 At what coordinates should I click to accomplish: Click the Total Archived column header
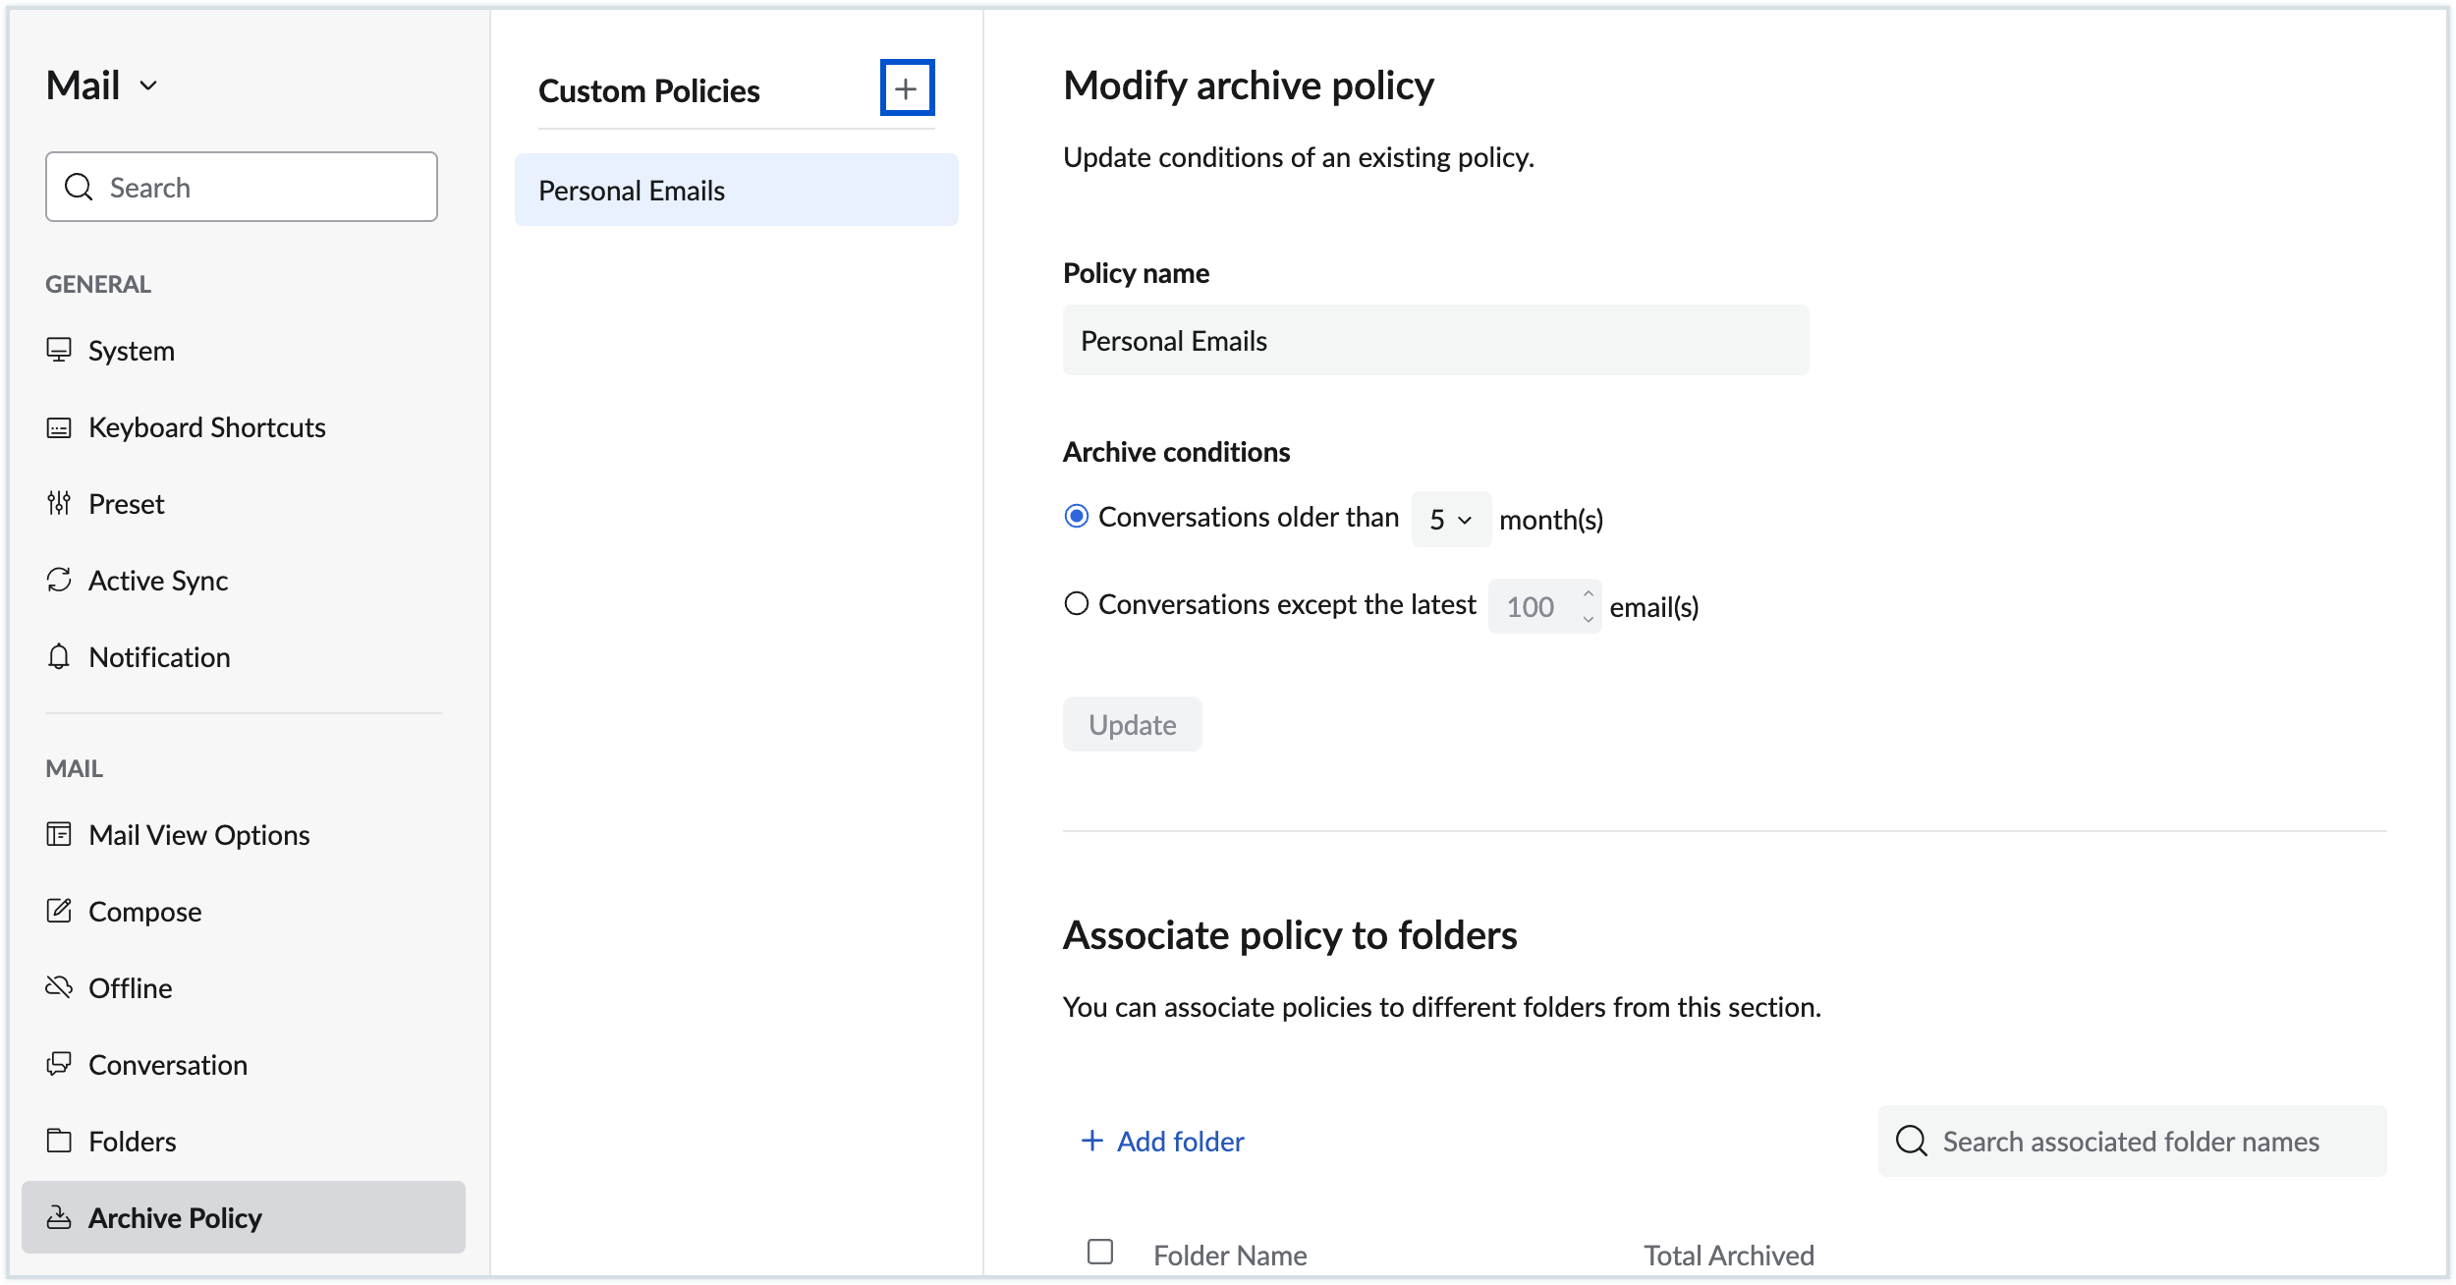click(x=1728, y=1255)
